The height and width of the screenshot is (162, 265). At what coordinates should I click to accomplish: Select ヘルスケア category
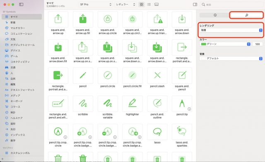click(x=22, y=118)
